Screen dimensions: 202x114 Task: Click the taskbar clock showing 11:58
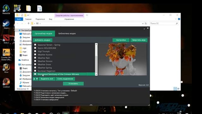179,113
